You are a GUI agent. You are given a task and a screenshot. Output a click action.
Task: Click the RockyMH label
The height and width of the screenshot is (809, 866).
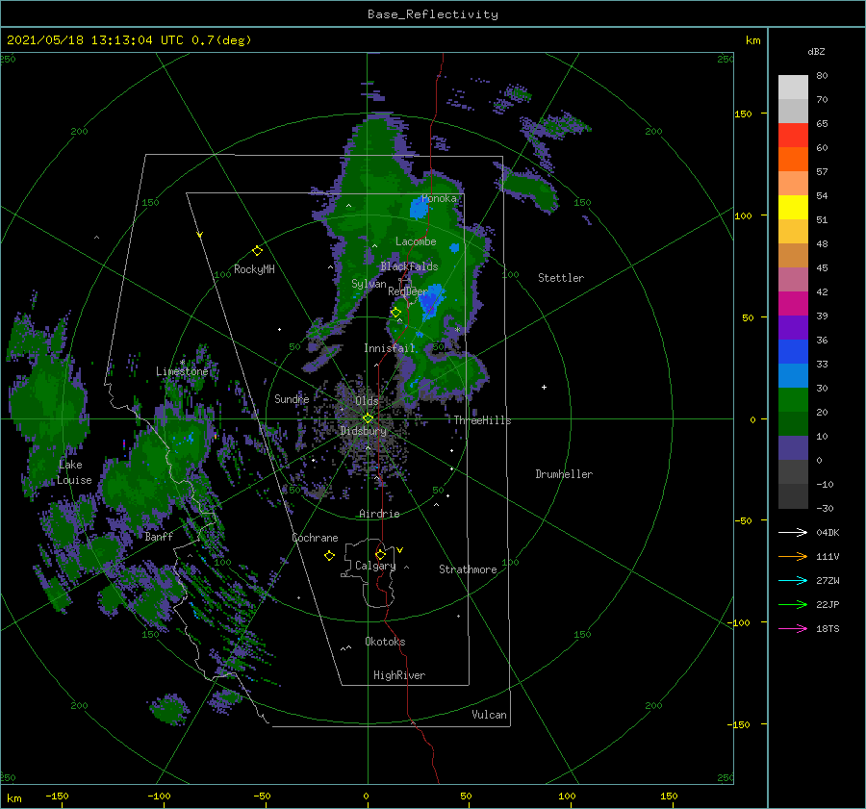(x=254, y=269)
